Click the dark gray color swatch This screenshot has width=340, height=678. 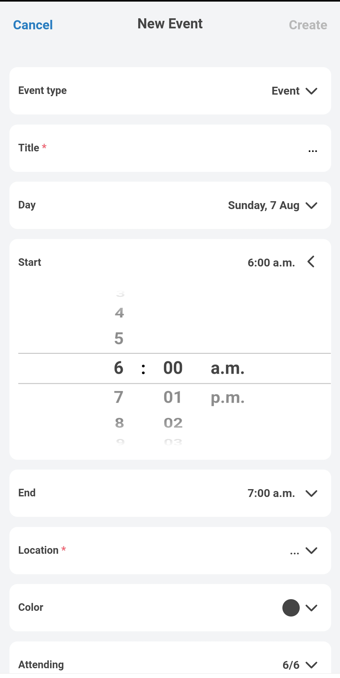pyautogui.click(x=291, y=608)
